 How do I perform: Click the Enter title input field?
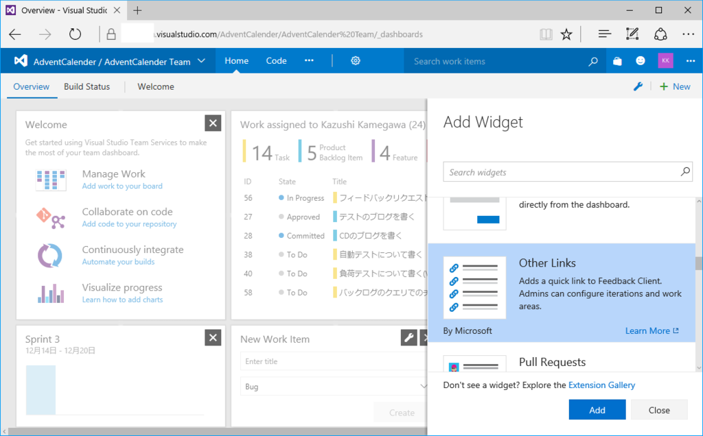point(334,361)
